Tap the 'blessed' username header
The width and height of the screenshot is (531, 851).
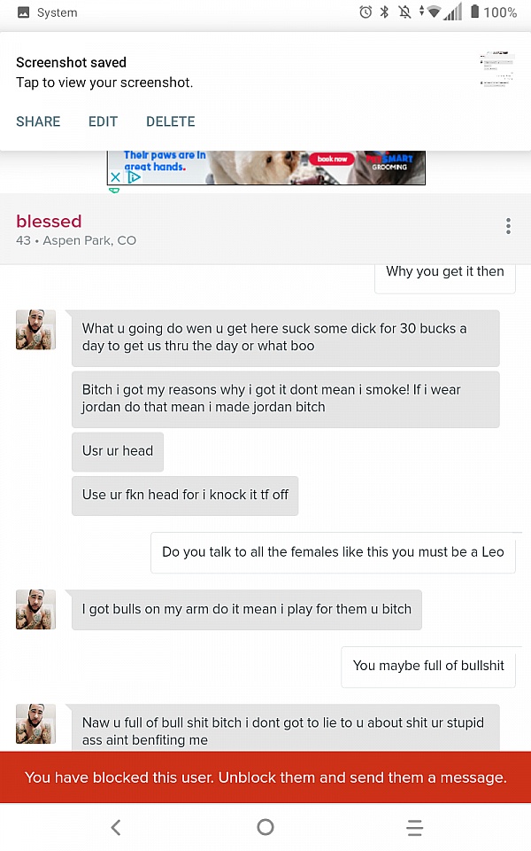tap(49, 222)
